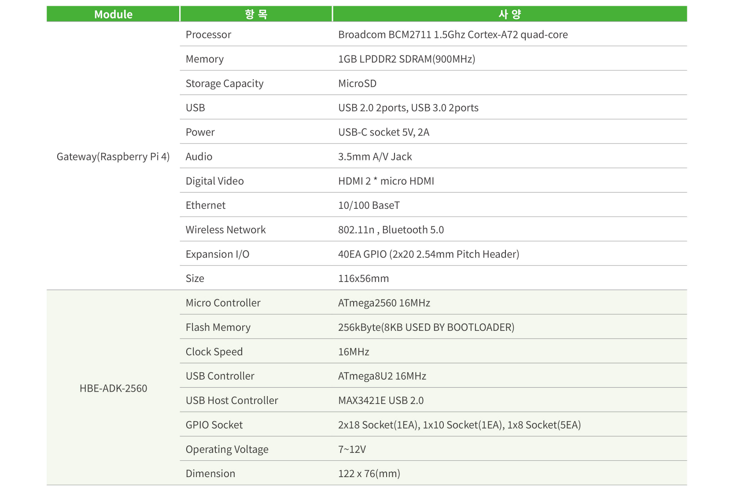This screenshot has height=489, width=734.
Task: Select MAX3421E USB 2.0 value
Action: [381, 400]
